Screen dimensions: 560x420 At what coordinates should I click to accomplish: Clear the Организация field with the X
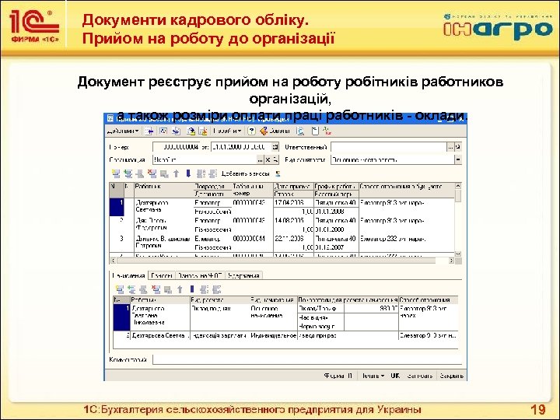pyautogui.click(x=268, y=159)
